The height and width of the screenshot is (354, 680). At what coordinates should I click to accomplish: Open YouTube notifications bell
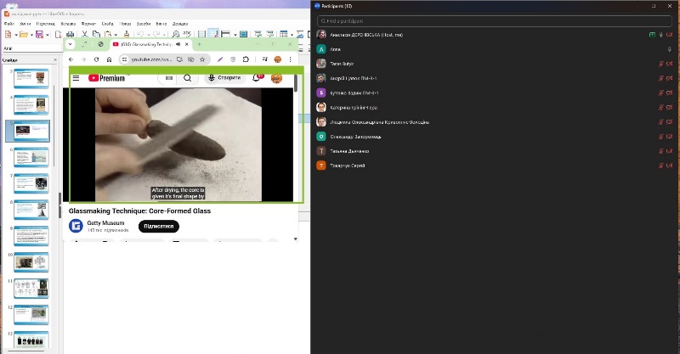(x=257, y=78)
